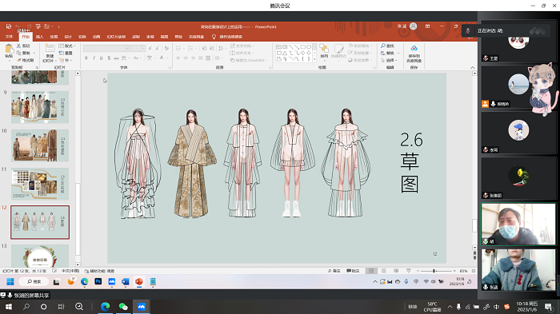Viewport: 560px width, 314px height.
Task: Toggle Strikethrough formatting
Action: click(116, 58)
